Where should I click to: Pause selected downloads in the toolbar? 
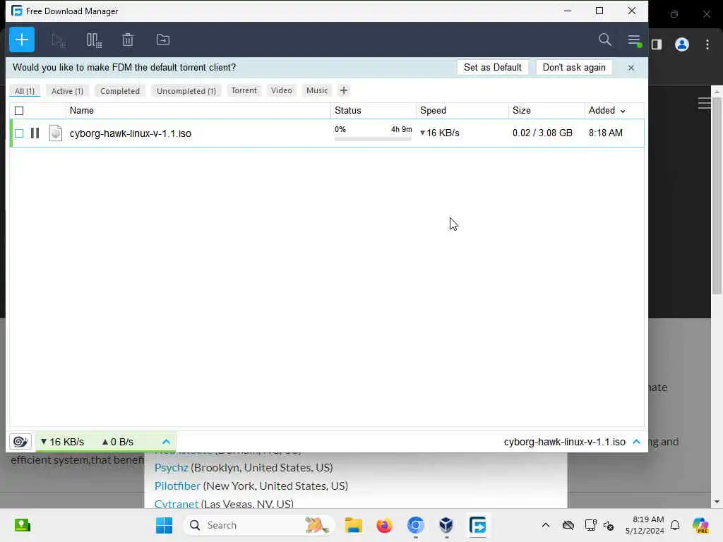click(x=94, y=40)
